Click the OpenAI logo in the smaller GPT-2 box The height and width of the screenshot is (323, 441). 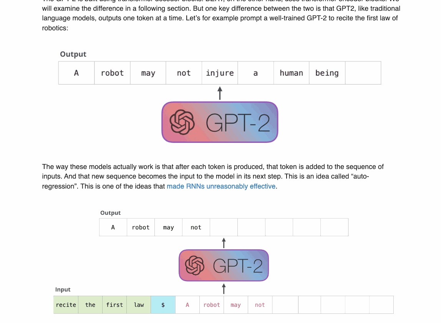(194, 265)
